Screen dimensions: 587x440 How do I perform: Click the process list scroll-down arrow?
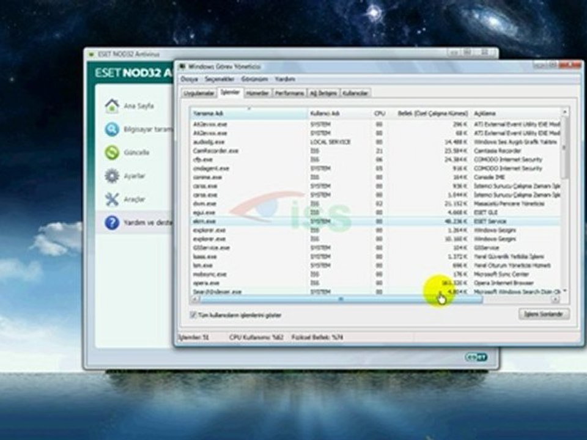click(x=565, y=291)
